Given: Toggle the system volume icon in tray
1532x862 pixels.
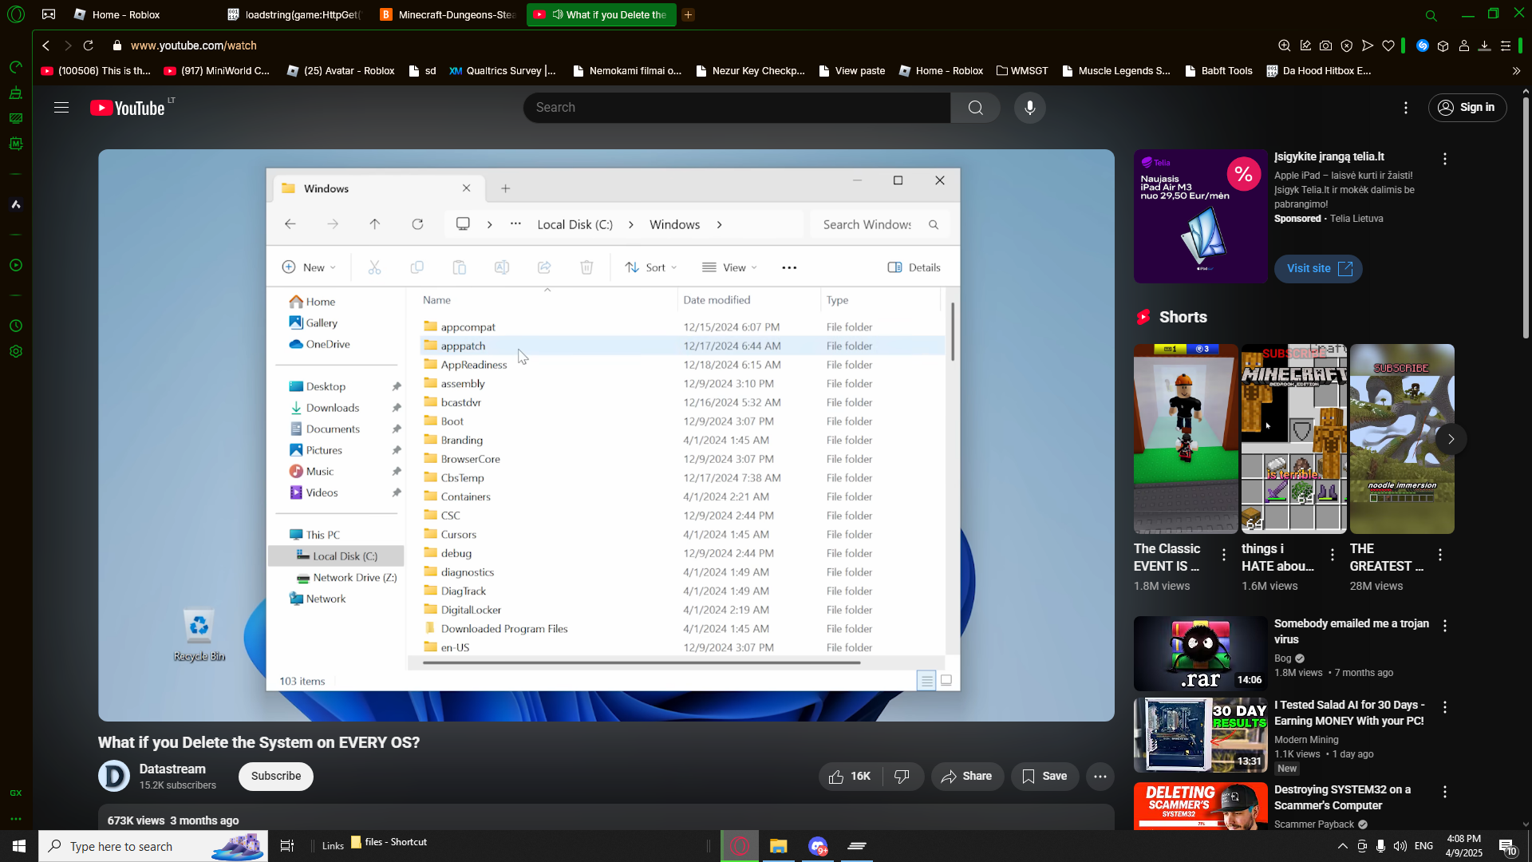Looking at the screenshot, I should (x=1400, y=846).
